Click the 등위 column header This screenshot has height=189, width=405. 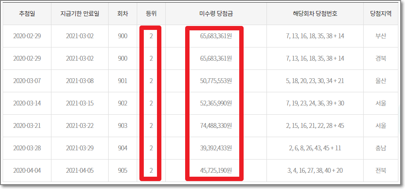pyautogui.click(x=151, y=14)
